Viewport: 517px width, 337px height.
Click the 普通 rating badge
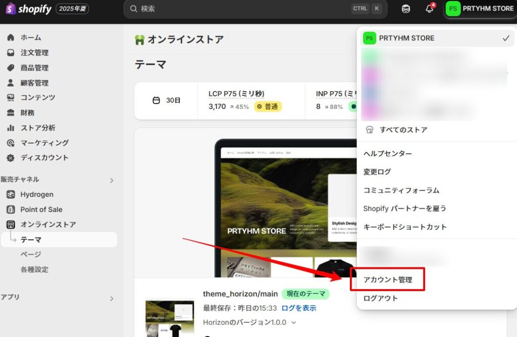point(268,106)
